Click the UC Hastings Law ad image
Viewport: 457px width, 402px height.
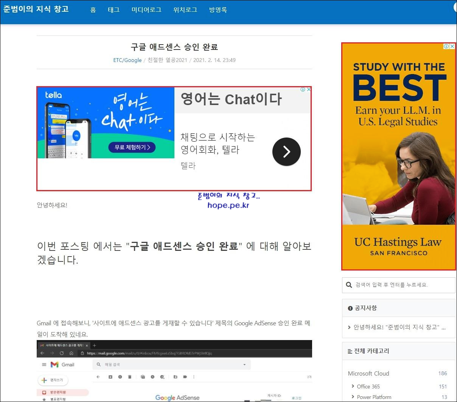[399, 156]
